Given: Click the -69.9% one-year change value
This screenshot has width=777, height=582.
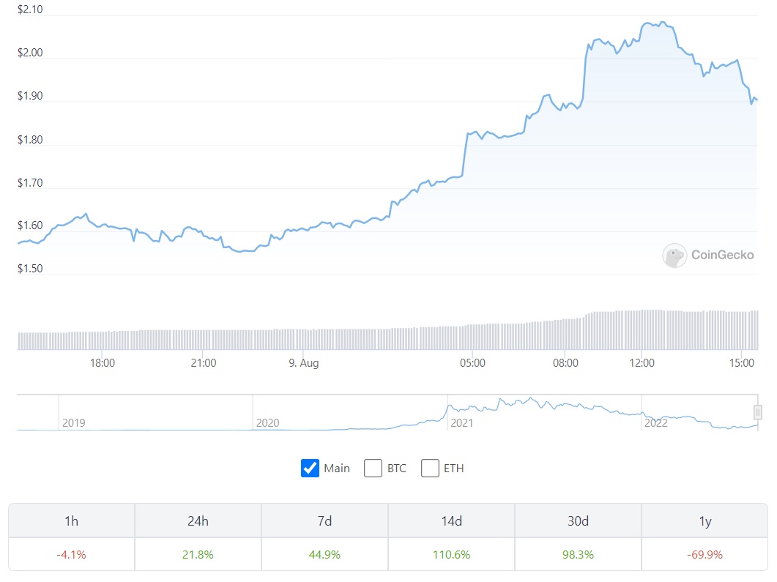Looking at the screenshot, I should coord(704,554).
